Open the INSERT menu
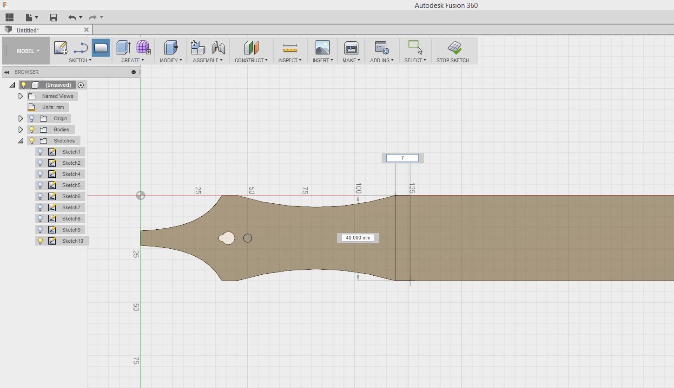674x388 pixels. [x=323, y=60]
